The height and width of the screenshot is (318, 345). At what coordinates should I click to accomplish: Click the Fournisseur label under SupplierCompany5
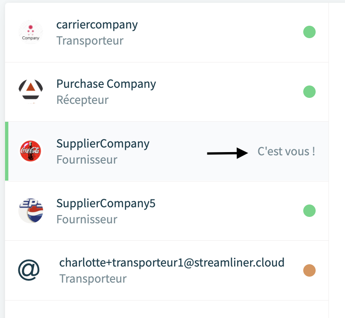point(87,220)
